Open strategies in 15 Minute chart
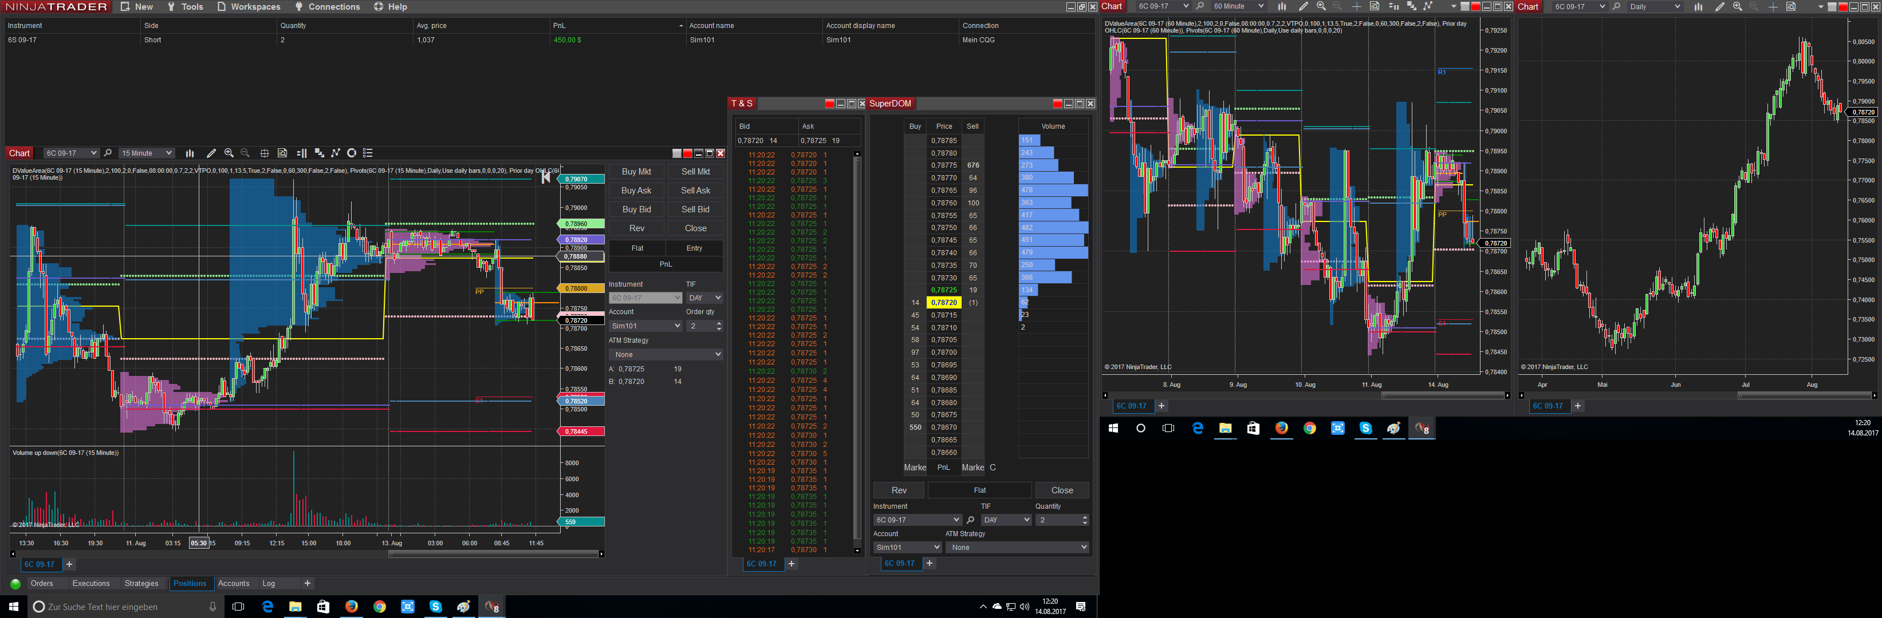1882x618 pixels. (336, 153)
